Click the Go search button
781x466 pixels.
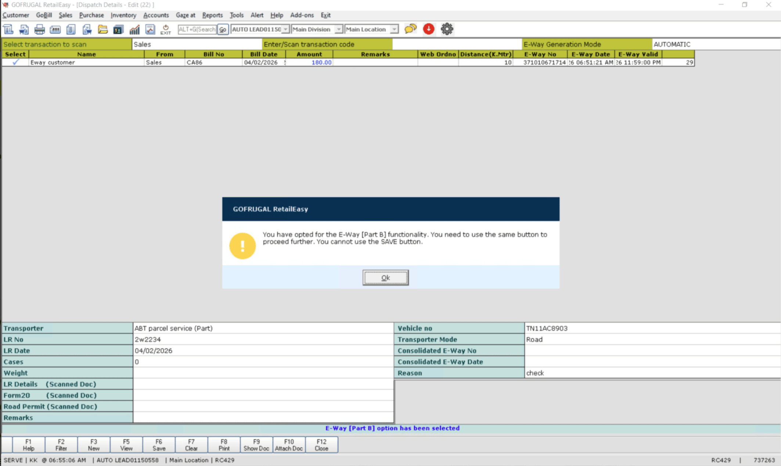pyautogui.click(x=223, y=29)
